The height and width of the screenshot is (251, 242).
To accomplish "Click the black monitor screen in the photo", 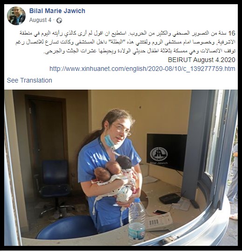I will (167, 152).
